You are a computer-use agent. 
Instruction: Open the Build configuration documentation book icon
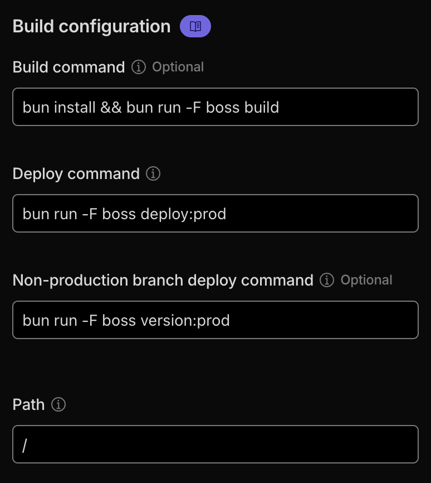click(195, 26)
